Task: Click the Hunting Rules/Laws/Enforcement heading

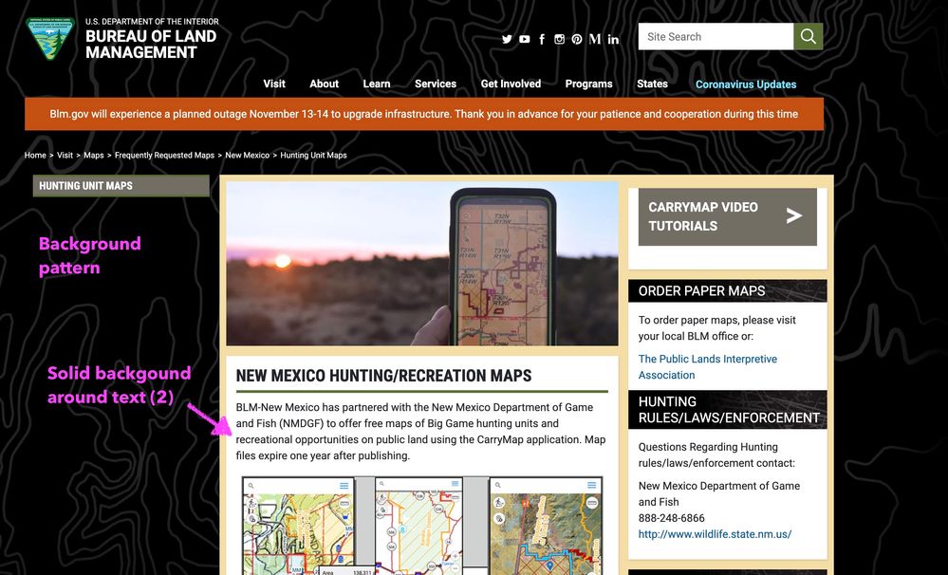Action: pyautogui.click(x=727, y=409)
